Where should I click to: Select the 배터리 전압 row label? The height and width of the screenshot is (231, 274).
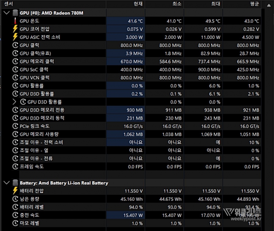(x=32, y=191)
